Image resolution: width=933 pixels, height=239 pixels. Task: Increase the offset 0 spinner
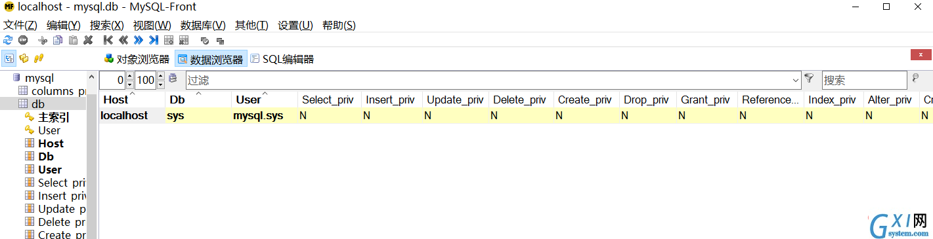129,77
